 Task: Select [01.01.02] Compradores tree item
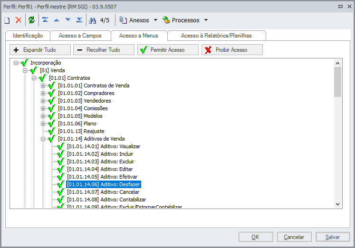[86, 93]
